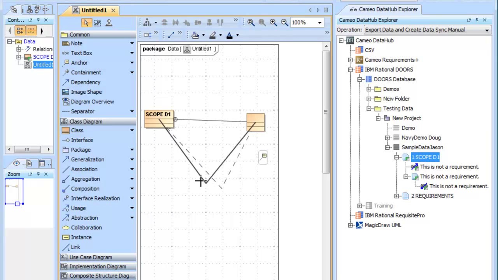The height and width of the screenshot is (280, 498).
Task: Expand the Implementation Diagram palette group
Action: click(x=98, y=266)
